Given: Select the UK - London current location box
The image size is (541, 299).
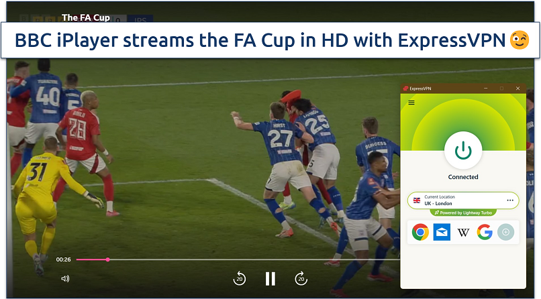Looking at the screenshot, I should click(463, 200).
